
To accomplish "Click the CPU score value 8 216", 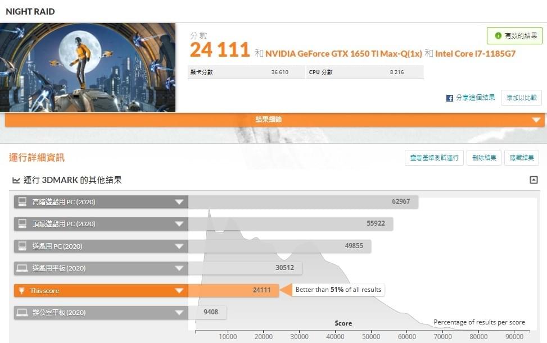I will (x=397, y=72).
